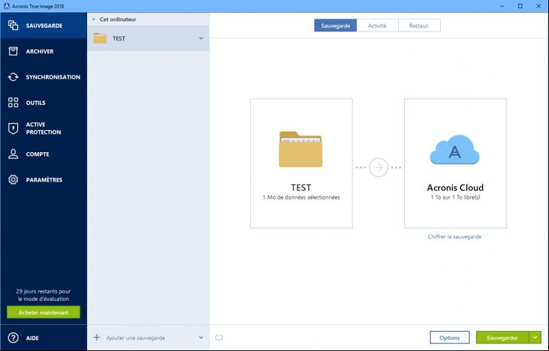Click the Acronis Cloud destination icon

(454, 150)
